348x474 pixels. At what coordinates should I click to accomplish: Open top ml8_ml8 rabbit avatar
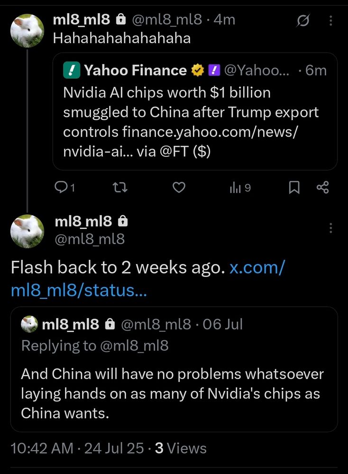27,30
